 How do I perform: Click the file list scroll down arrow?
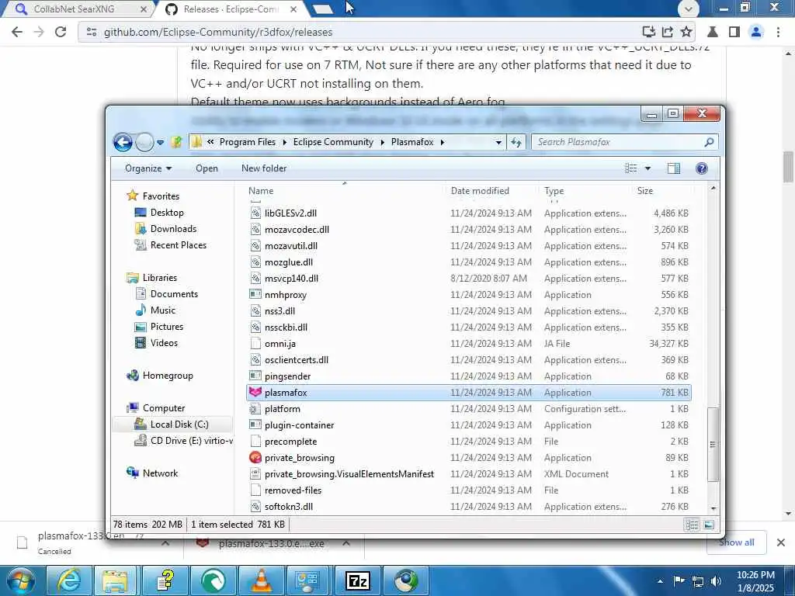pyautogui.click(x=713, y=508)
